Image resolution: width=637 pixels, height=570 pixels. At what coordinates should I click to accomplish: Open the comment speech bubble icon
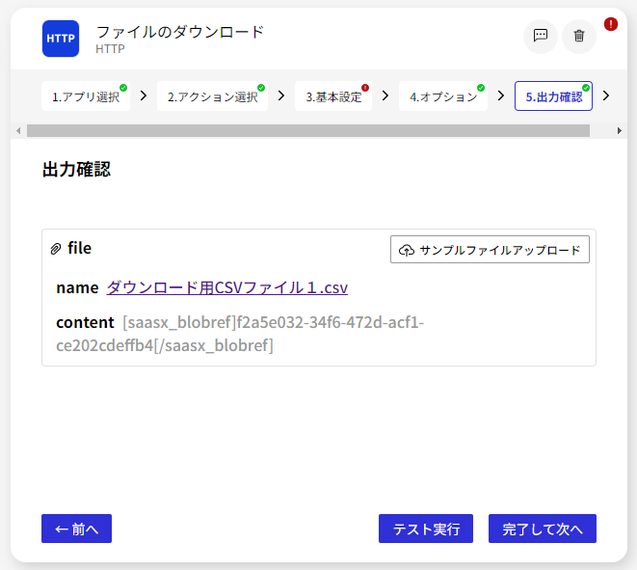point(540,37)
